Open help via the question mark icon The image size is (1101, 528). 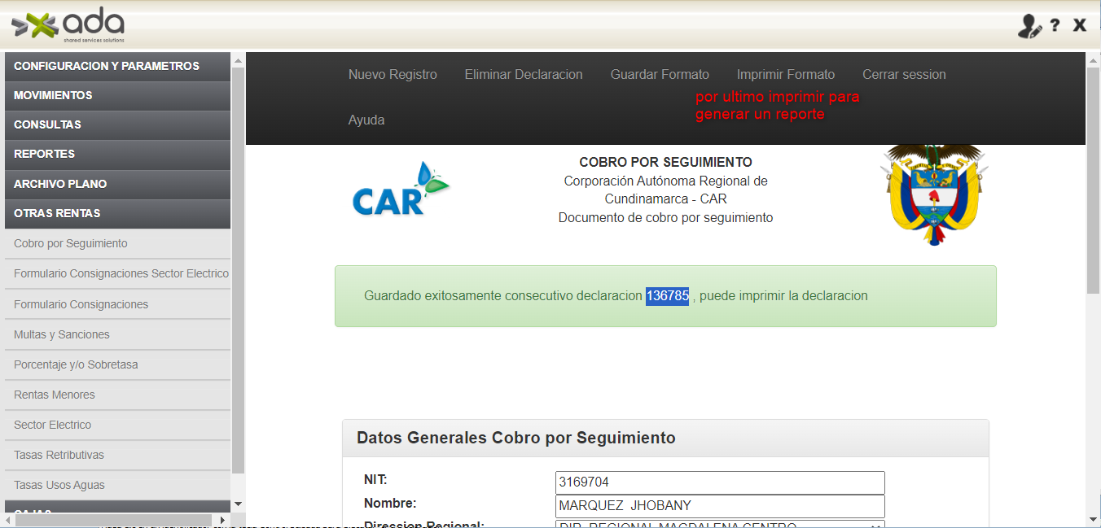click(x=1055, y=25)
